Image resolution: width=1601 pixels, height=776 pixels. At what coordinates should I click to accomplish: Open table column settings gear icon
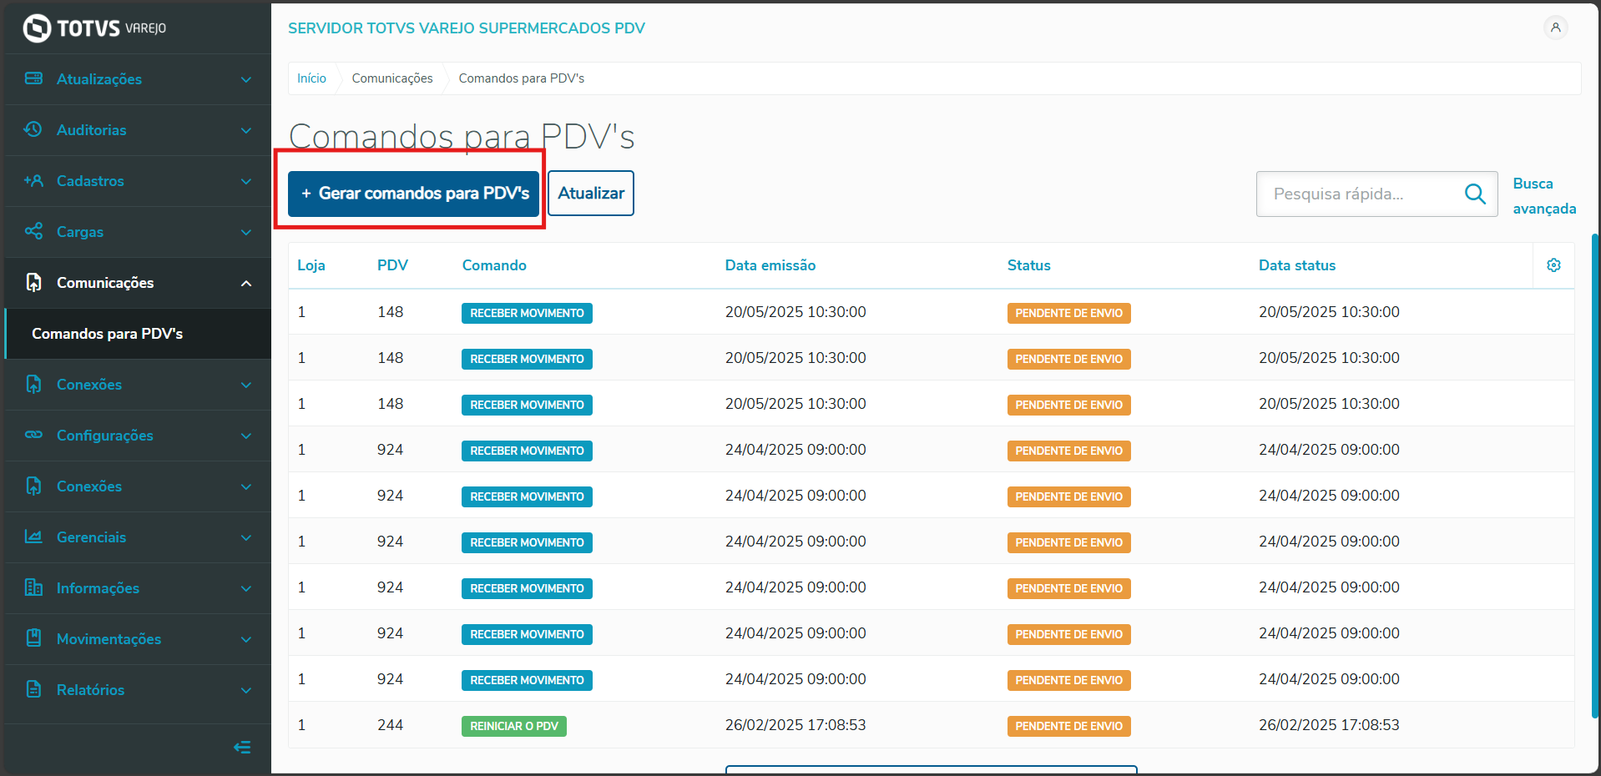pos(1553,265)
